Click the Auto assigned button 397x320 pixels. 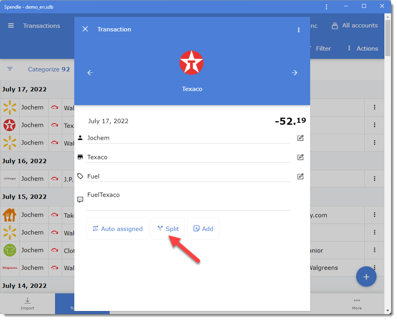point(117,229)
